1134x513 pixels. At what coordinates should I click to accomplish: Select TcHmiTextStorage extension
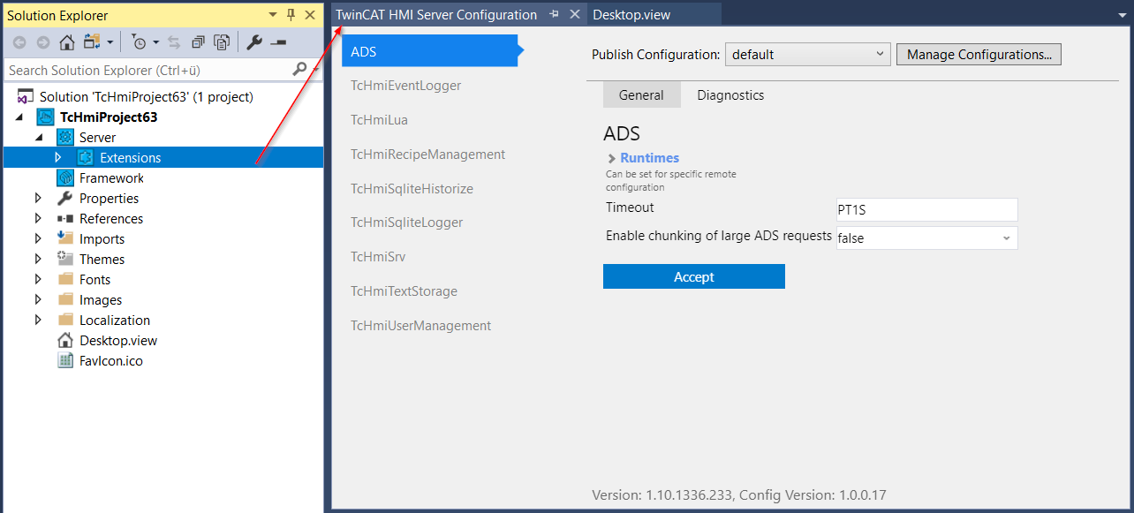click(404, 291)
